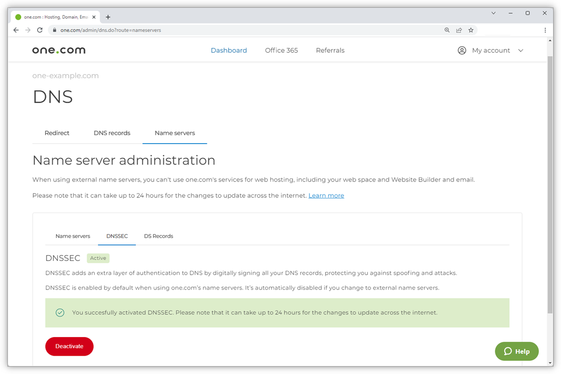Viewport: 561px width, 374px height.
Task: Click the one.com logo
Action: point(59,50)
